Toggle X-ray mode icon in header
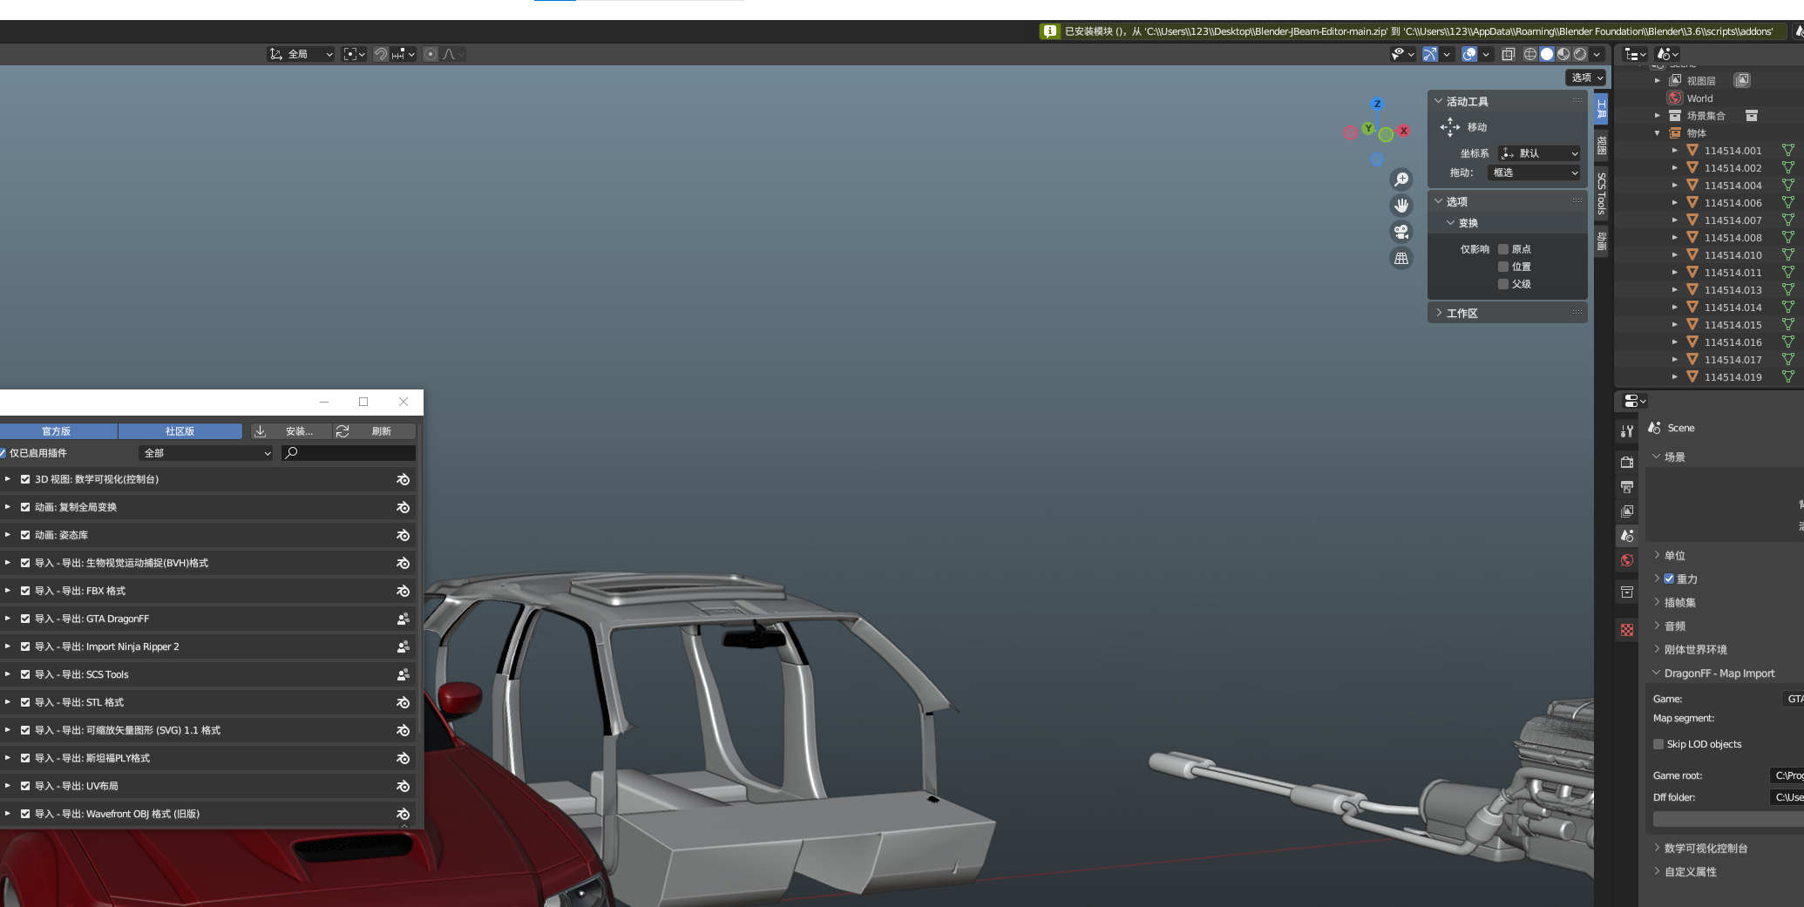This screenshot has width=1804, height=907. click(x=1509, y=54)
